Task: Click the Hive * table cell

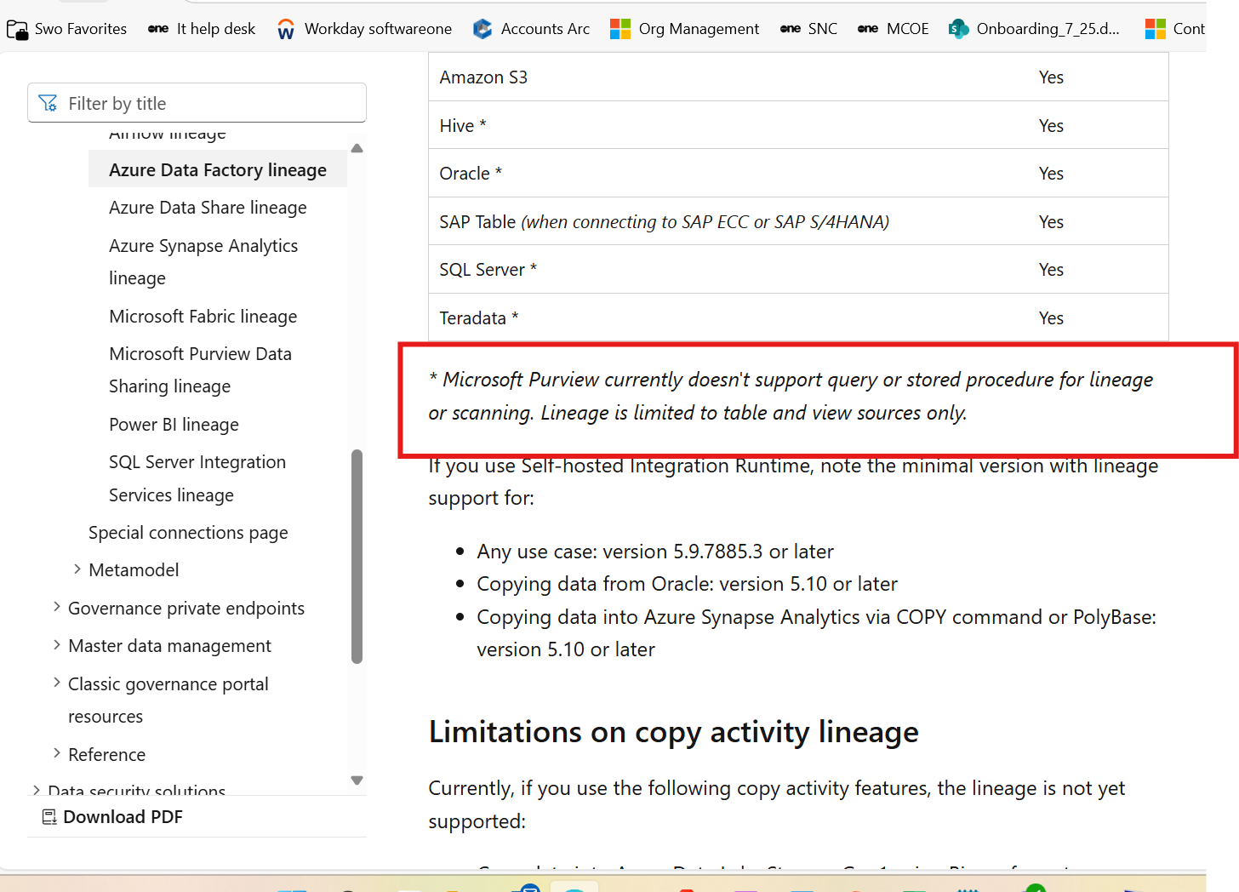Action: (x=463, y=125)
